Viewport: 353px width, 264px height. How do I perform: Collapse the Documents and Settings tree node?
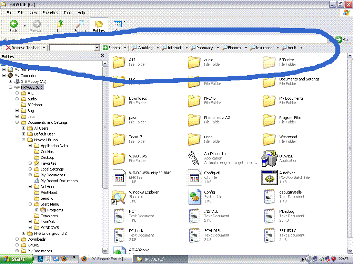click(17, 122)
